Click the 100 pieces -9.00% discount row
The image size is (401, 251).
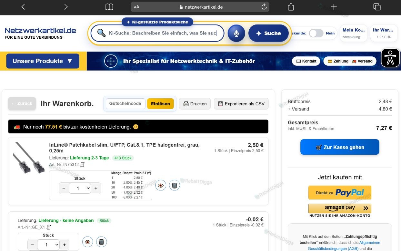[131, 197]
